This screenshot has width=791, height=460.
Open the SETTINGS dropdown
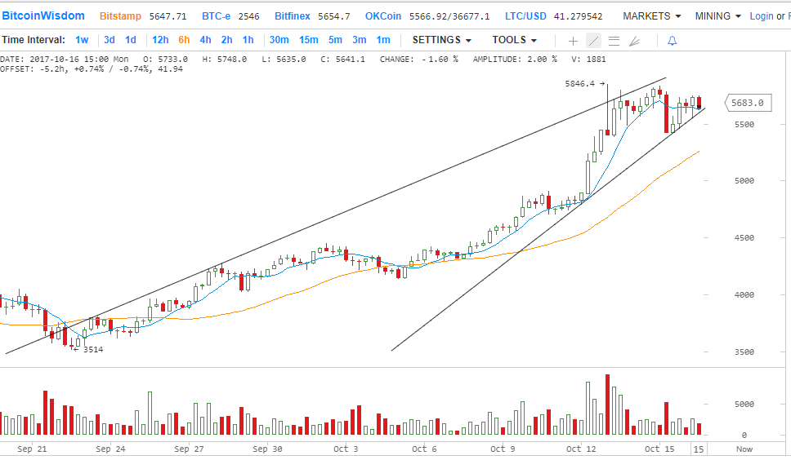(x=442, y=40)
